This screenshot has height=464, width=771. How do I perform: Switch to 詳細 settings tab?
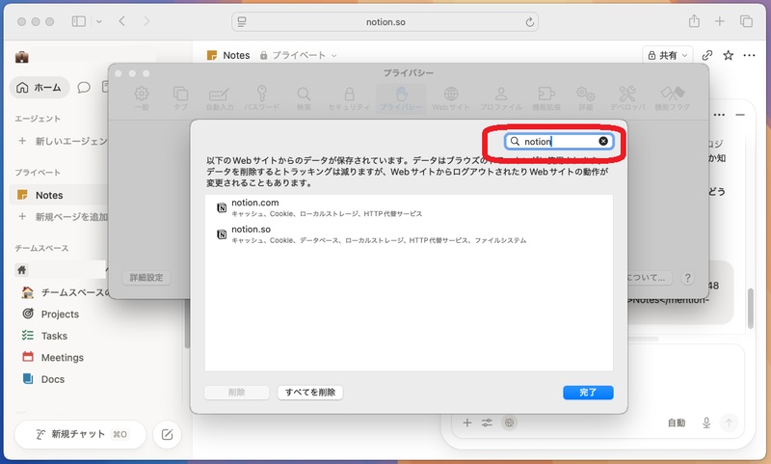click(585, 98)
